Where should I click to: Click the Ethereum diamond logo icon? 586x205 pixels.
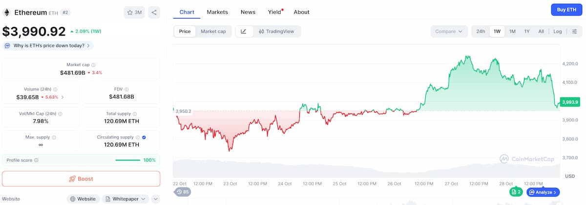[7, 12]
